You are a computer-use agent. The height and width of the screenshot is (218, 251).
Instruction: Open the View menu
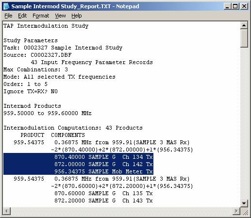pos(60,16)
